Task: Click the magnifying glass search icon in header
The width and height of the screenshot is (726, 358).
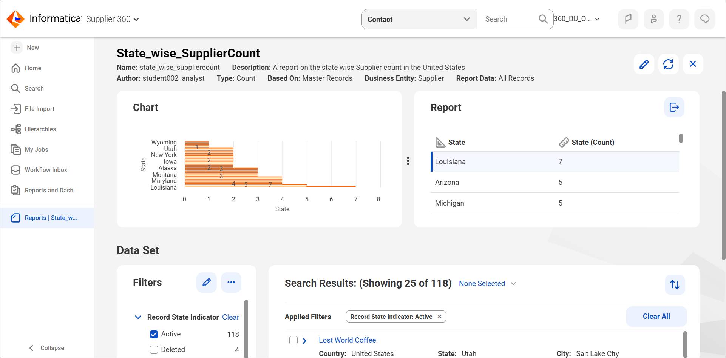Action: (543, 19)
